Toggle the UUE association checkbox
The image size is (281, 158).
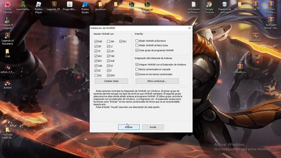pyautogui.click(x=108, y=61)
